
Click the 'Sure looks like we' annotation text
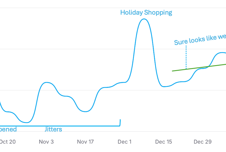click(x=200, y=39)
